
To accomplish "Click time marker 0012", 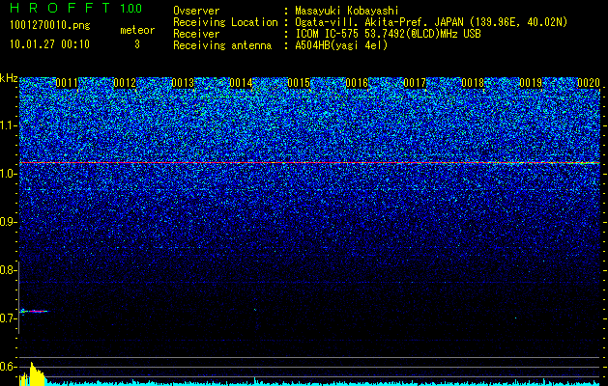I will [x=125, y=83].
